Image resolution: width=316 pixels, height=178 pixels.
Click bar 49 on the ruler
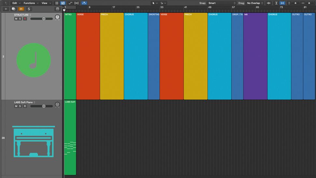pos(210,7)
